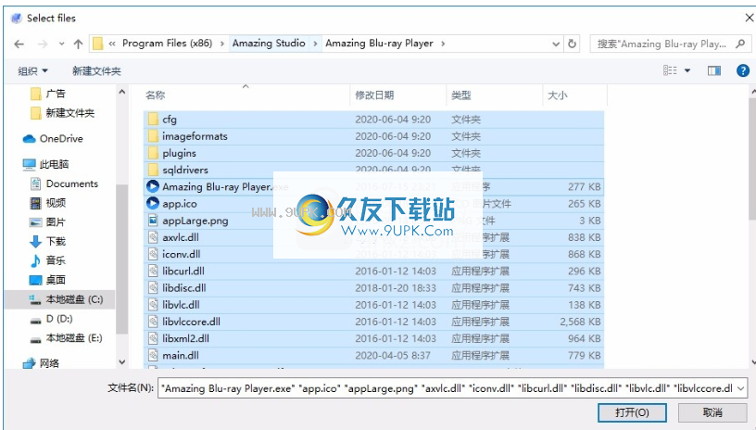The height and width of the screenshot is (430, 756).
Task: Select the axvlc.dll file icon
Action: (153, 237)
